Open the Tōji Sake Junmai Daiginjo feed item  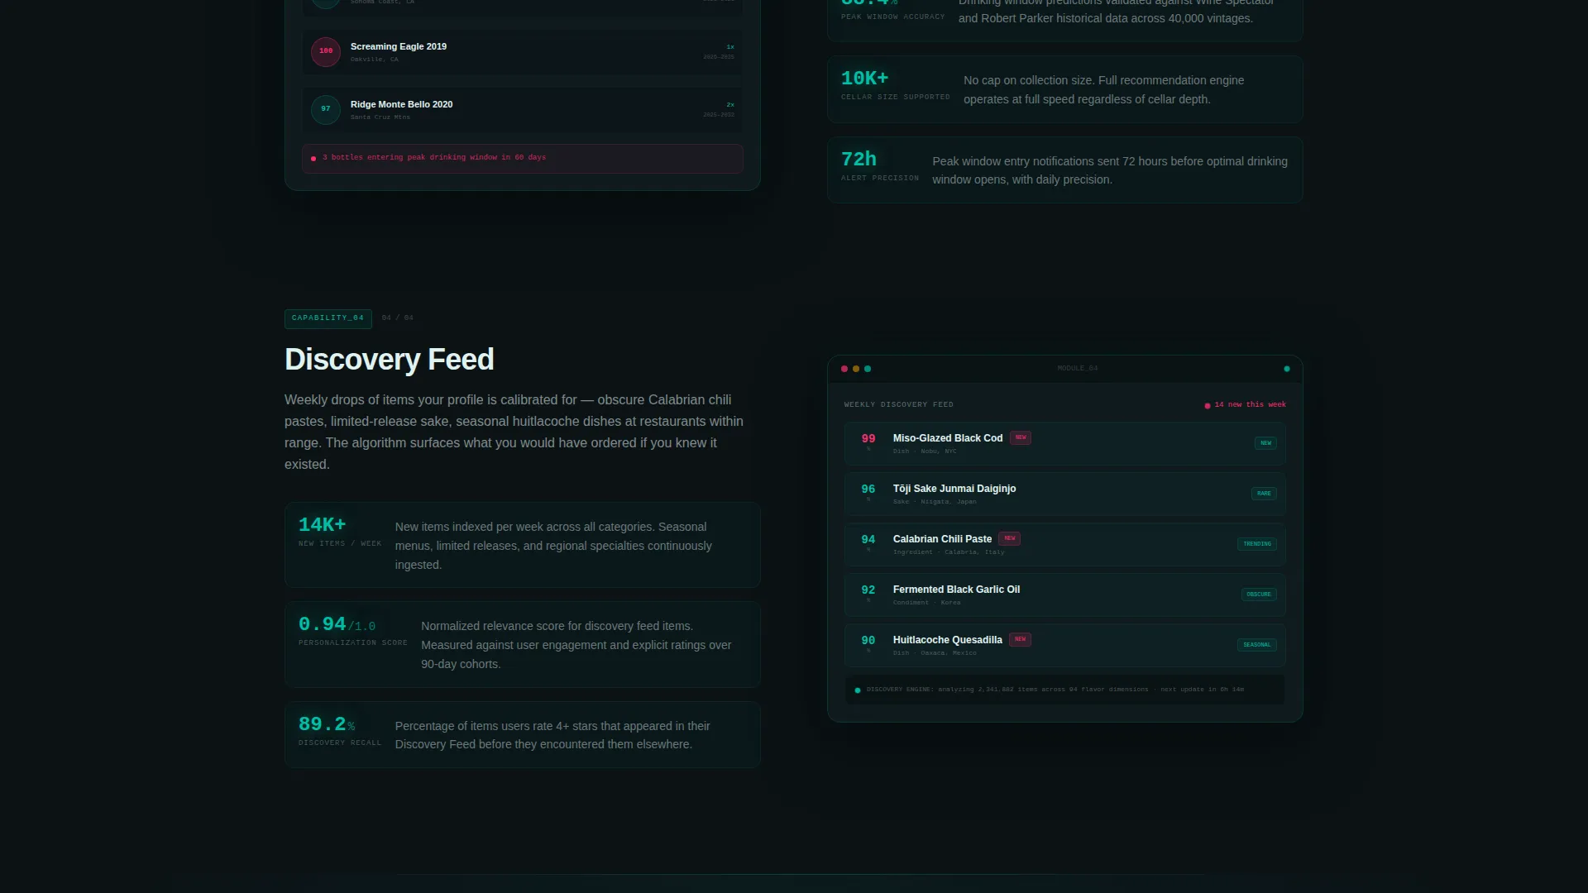1065,494
